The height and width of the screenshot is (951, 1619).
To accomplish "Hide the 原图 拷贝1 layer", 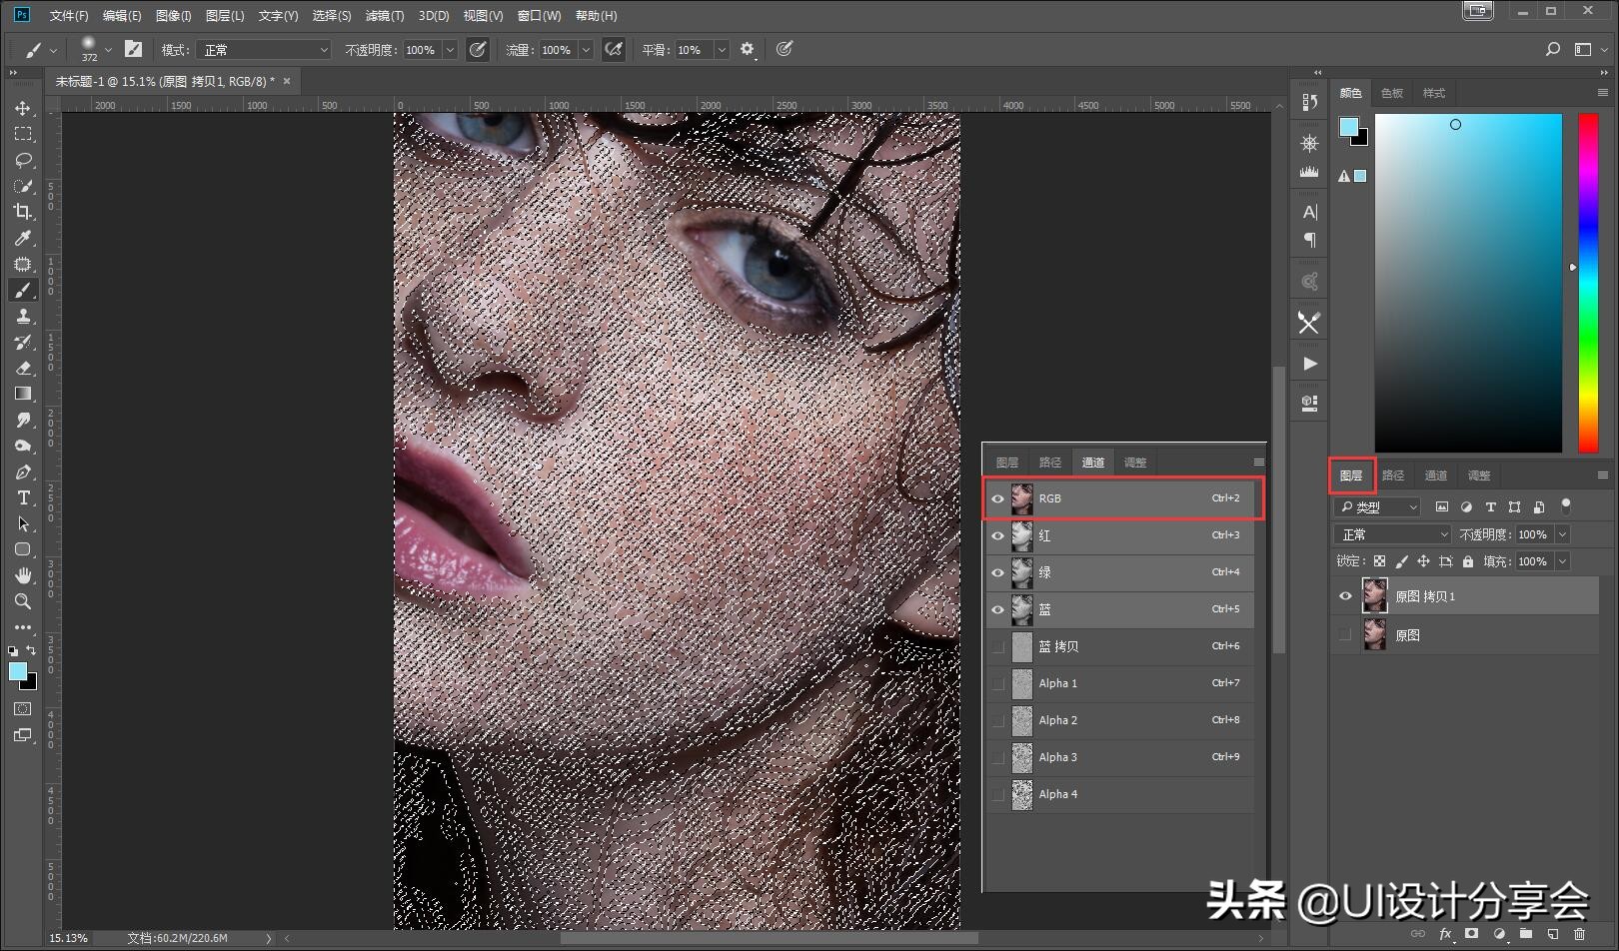I will [1346, 595].
